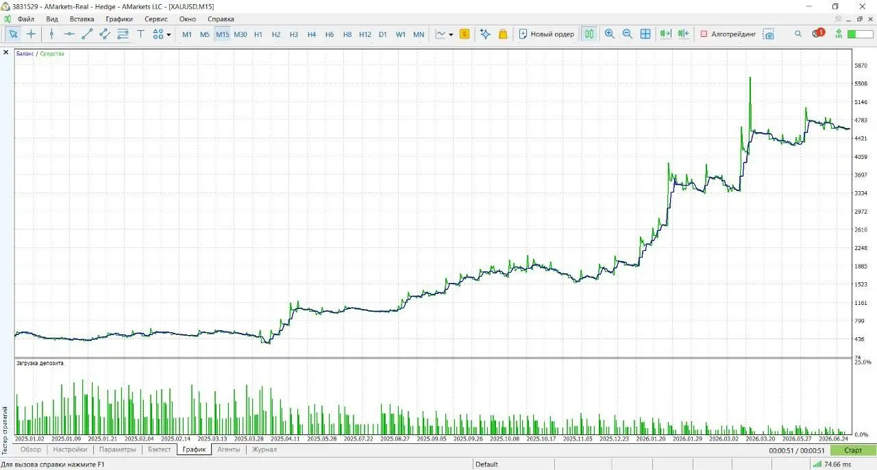Zoom in on the chart
Image resolution: width=877 pixels, height=470 pixels.
tap(610, 34)
